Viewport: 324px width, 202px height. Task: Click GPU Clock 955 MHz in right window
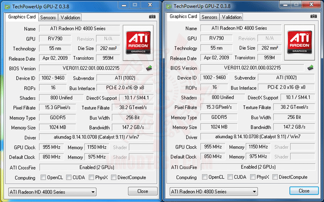213,147
